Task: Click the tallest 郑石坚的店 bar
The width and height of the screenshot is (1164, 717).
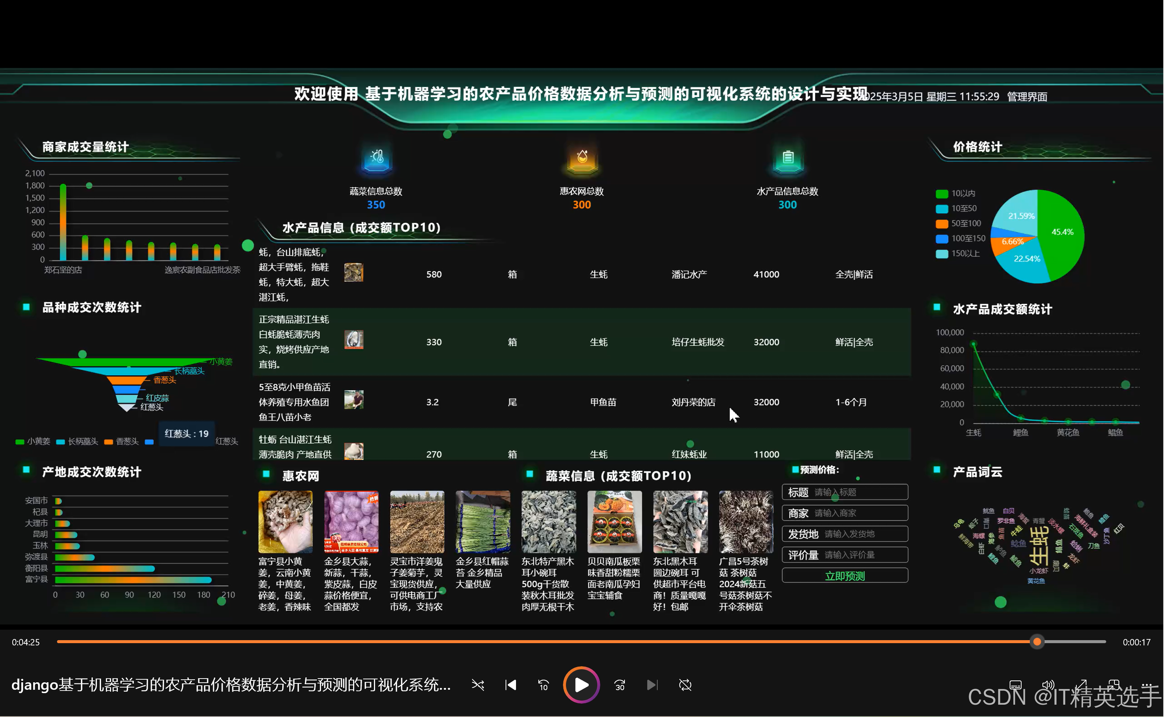Action: tap(63, 222)
